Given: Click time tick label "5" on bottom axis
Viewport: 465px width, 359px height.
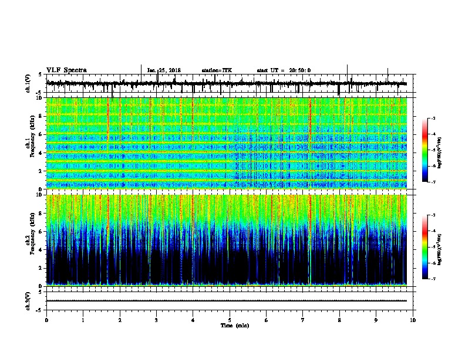Looking at the screenshot, I should pos(230,320).
